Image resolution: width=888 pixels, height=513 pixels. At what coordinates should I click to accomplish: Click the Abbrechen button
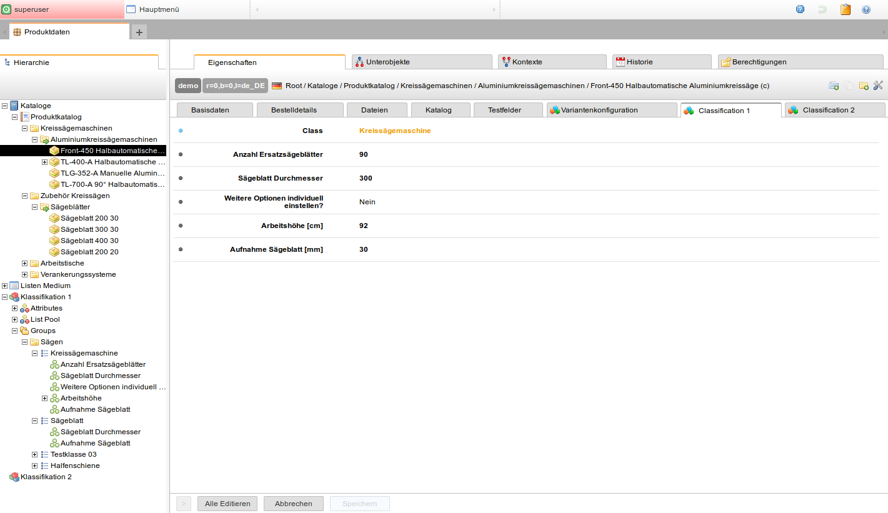293,504
